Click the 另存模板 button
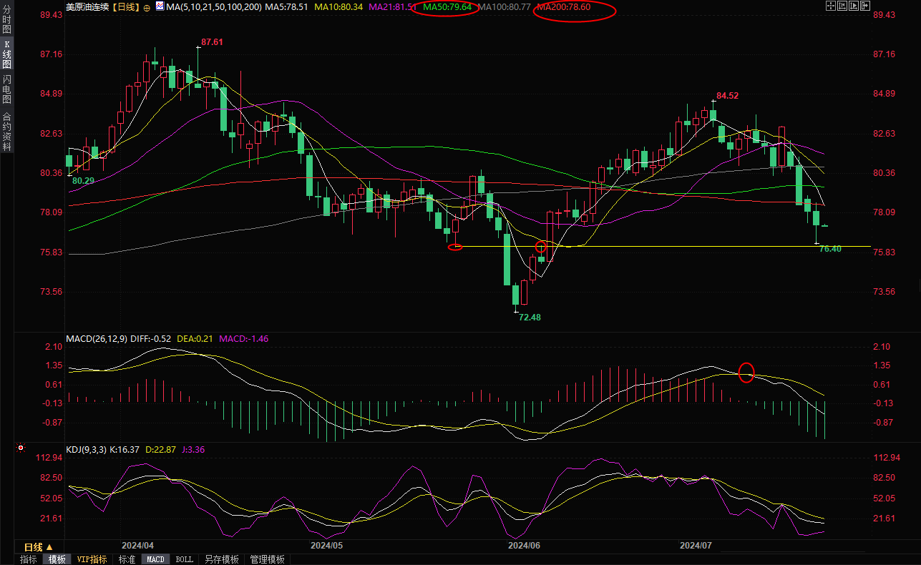Viewport: 921px width, 565px height. [221, 559]
